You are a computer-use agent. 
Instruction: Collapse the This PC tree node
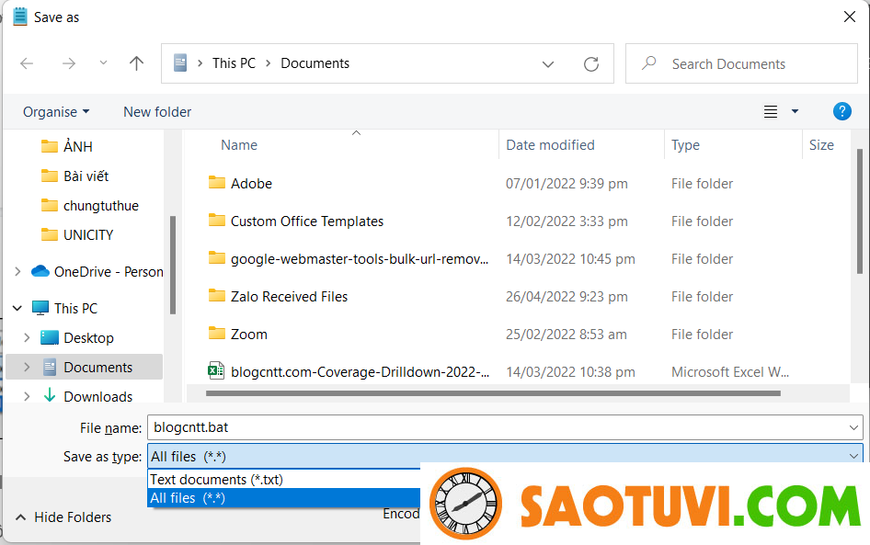point(17,308)
